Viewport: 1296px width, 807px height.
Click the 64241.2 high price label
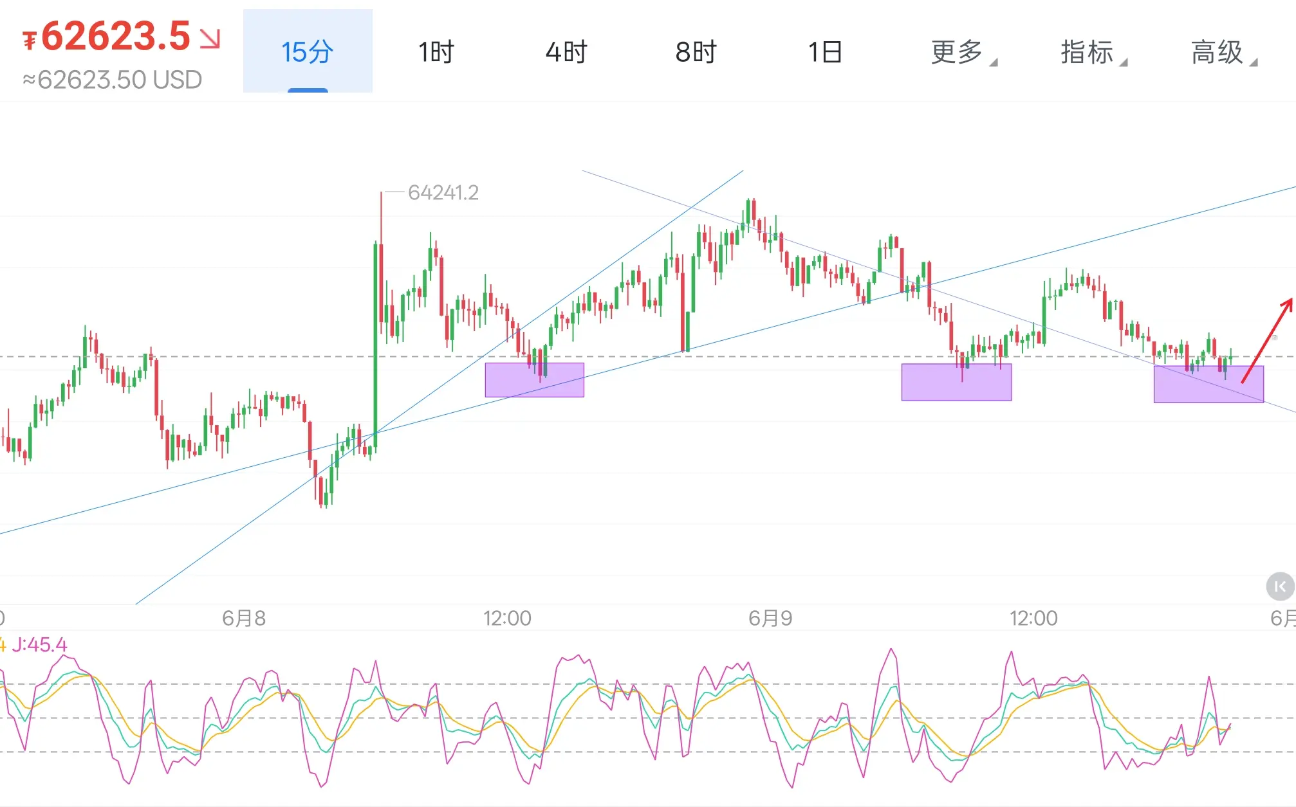(443, 192)
